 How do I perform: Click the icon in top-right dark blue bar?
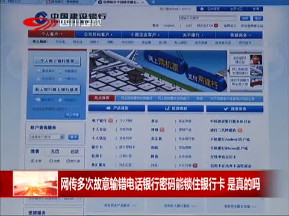(202, 9)
